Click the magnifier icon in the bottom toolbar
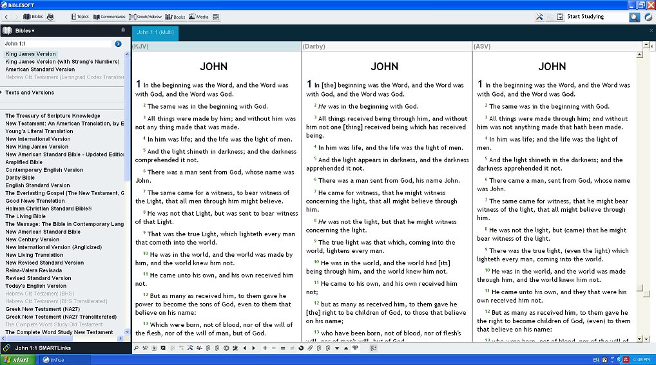Image resolution: width=656 pixels, height=365 pixels. point(136,348)
